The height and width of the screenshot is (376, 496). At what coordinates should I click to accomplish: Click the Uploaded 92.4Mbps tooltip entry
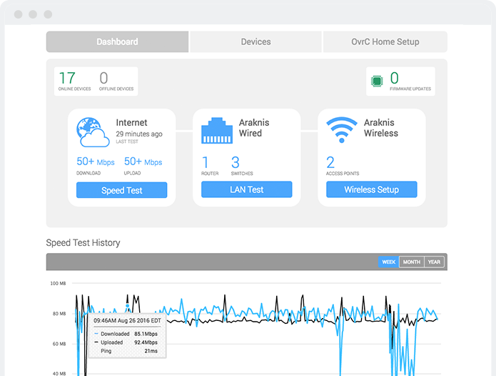click(126, 342)
